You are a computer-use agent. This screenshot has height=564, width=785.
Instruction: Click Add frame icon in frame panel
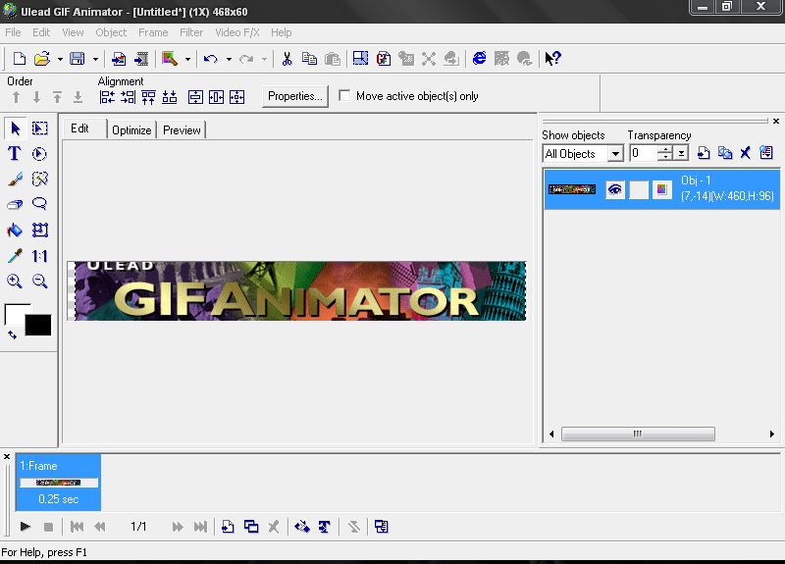click(x=228, y=527)
